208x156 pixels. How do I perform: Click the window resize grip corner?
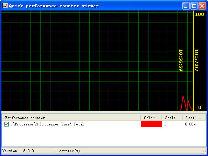[x=204, y=152]
